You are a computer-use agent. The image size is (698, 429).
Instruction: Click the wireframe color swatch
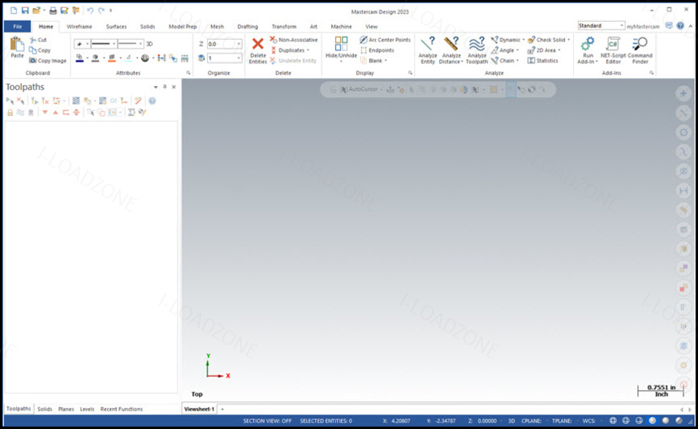coord(80,58)
